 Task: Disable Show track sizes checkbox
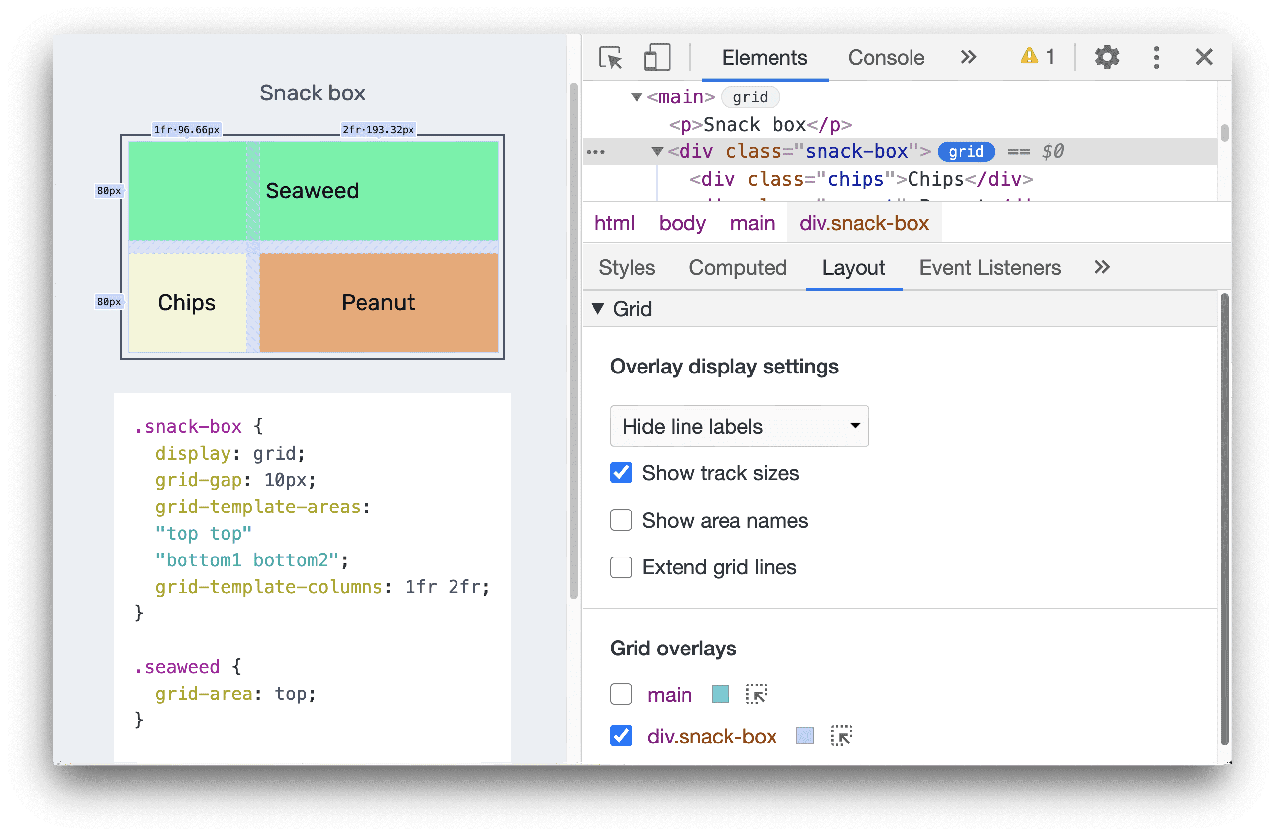[618, 473]
